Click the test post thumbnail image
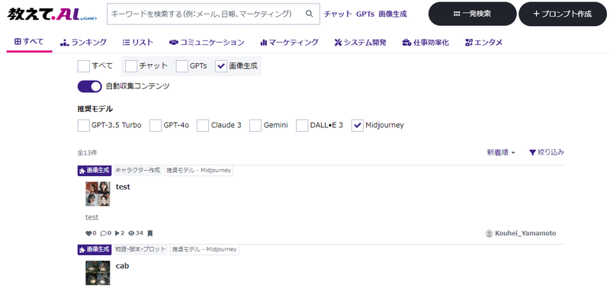610x288 pixels. tap(98, 194)
